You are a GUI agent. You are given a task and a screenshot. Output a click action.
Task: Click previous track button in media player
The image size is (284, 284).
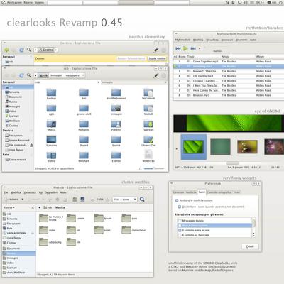178,48
